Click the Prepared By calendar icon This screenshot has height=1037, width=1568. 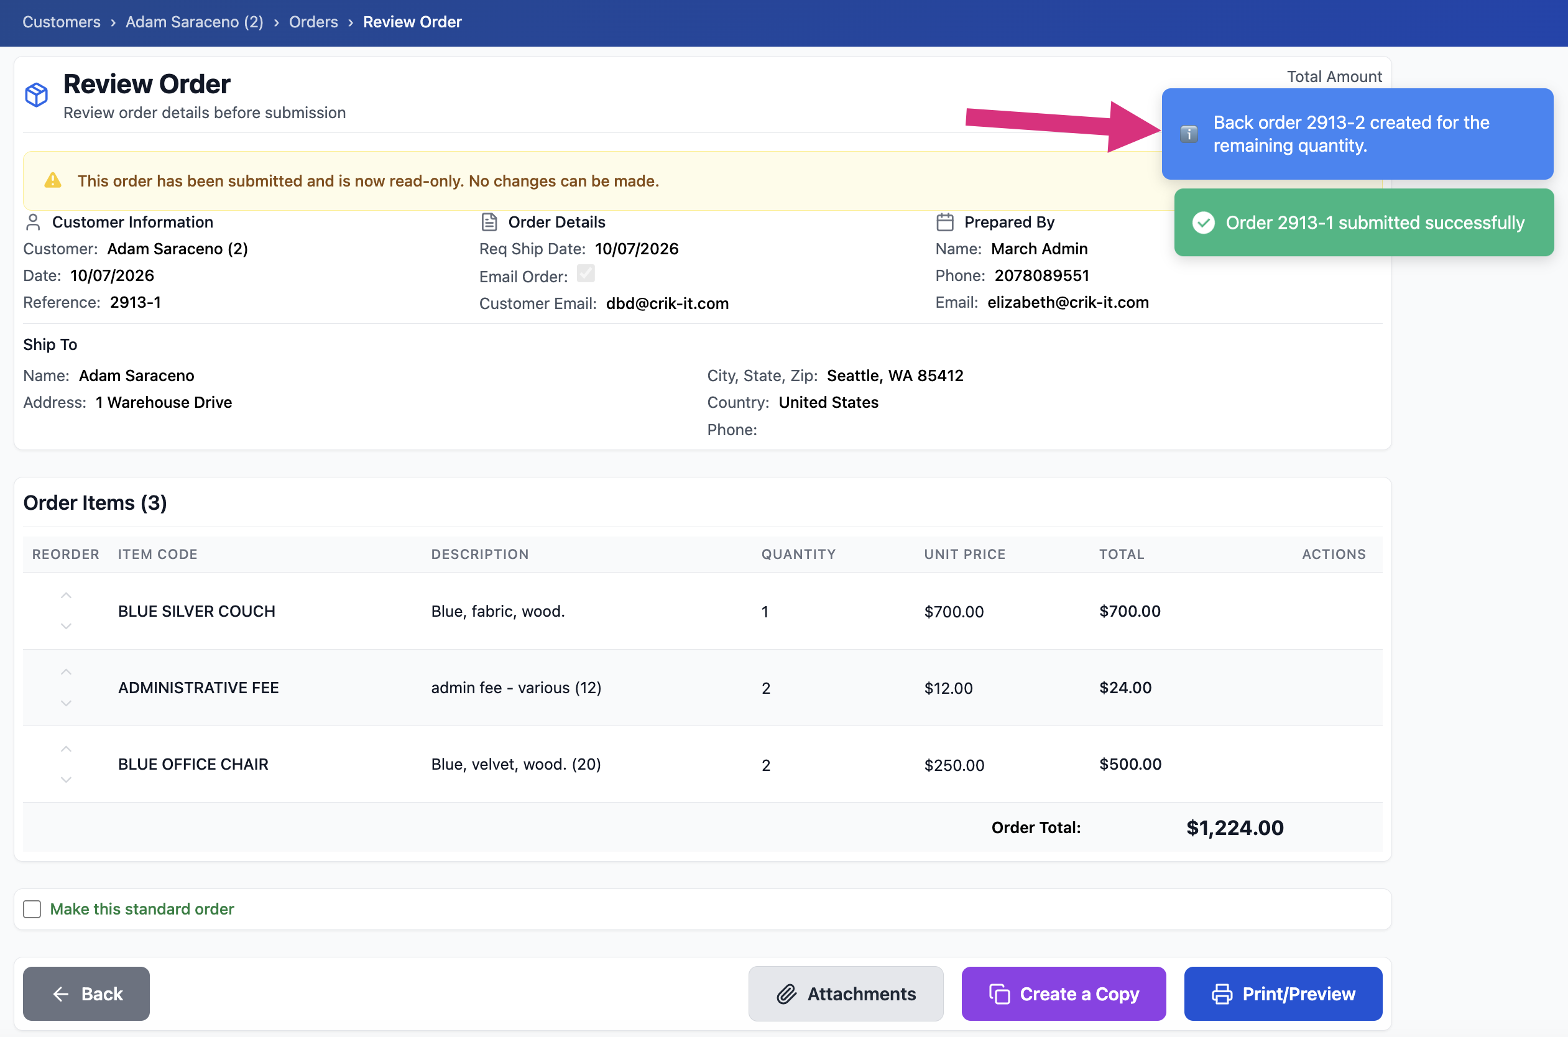pos(945,222)
